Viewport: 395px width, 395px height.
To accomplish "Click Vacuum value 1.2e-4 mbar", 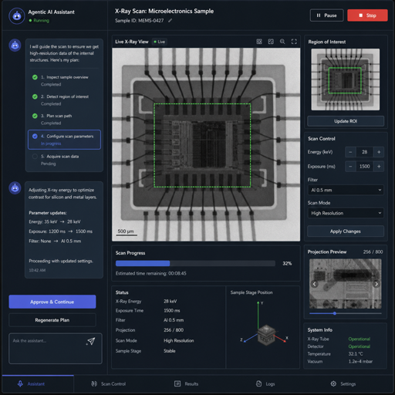I will (360, 361).
